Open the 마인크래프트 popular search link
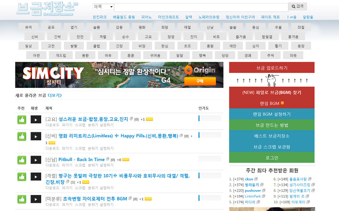Screen dimensions: 339x211 click(x=169, y=17)
